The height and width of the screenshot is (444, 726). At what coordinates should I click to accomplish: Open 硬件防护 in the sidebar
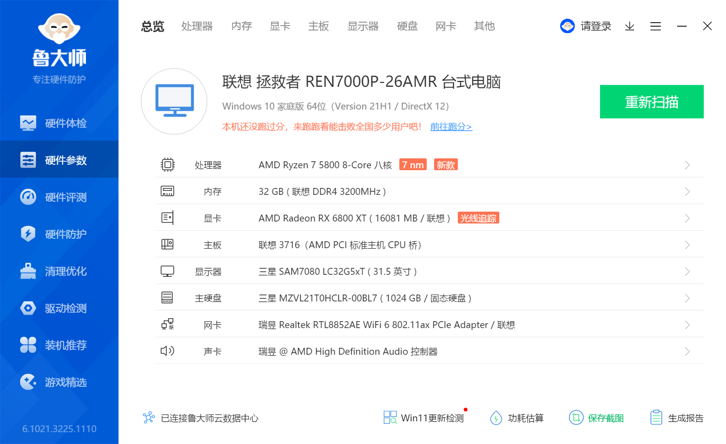click(x=59, y=234)
